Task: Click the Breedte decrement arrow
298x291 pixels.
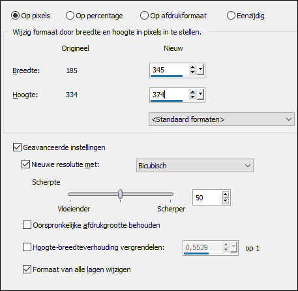Action: click(x=192, y=72)
